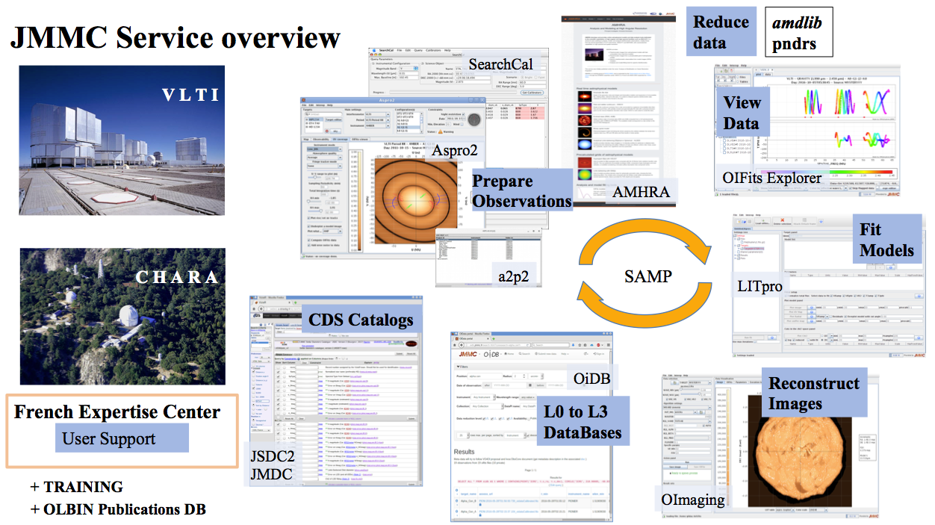Click the rainbow color scale bar in OIFits Explorer

pyautogui.click(x=827, y=172)
